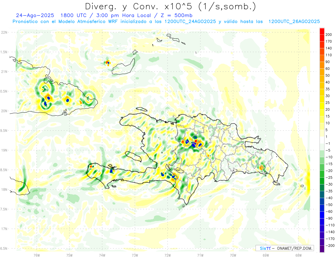
Task: Click the colorbar value "30"
Action: pos(328,96)
